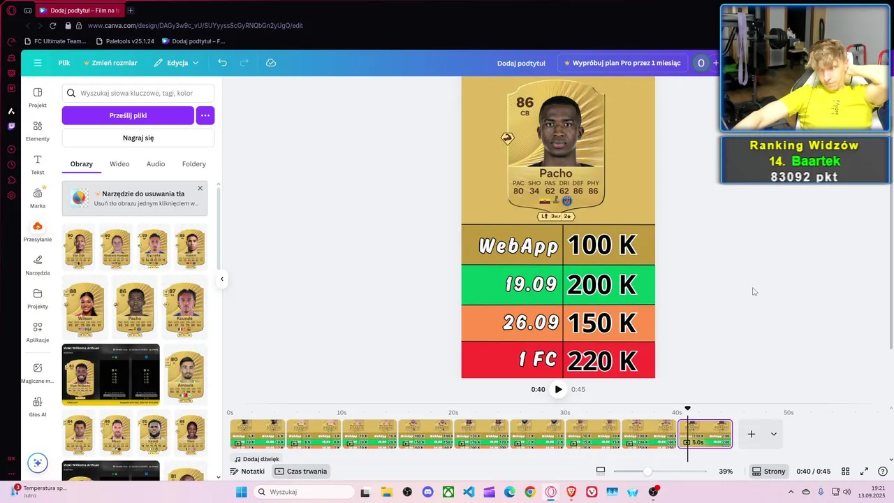This screenshot has width=894, height=503.
Task: Switch to the Audio tab
Action: coord(156,163)
